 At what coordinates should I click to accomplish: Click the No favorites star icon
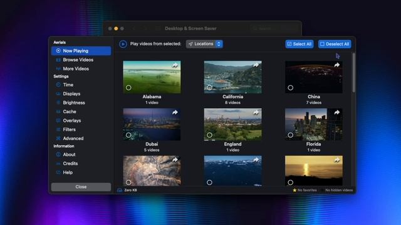pos(294,190)
